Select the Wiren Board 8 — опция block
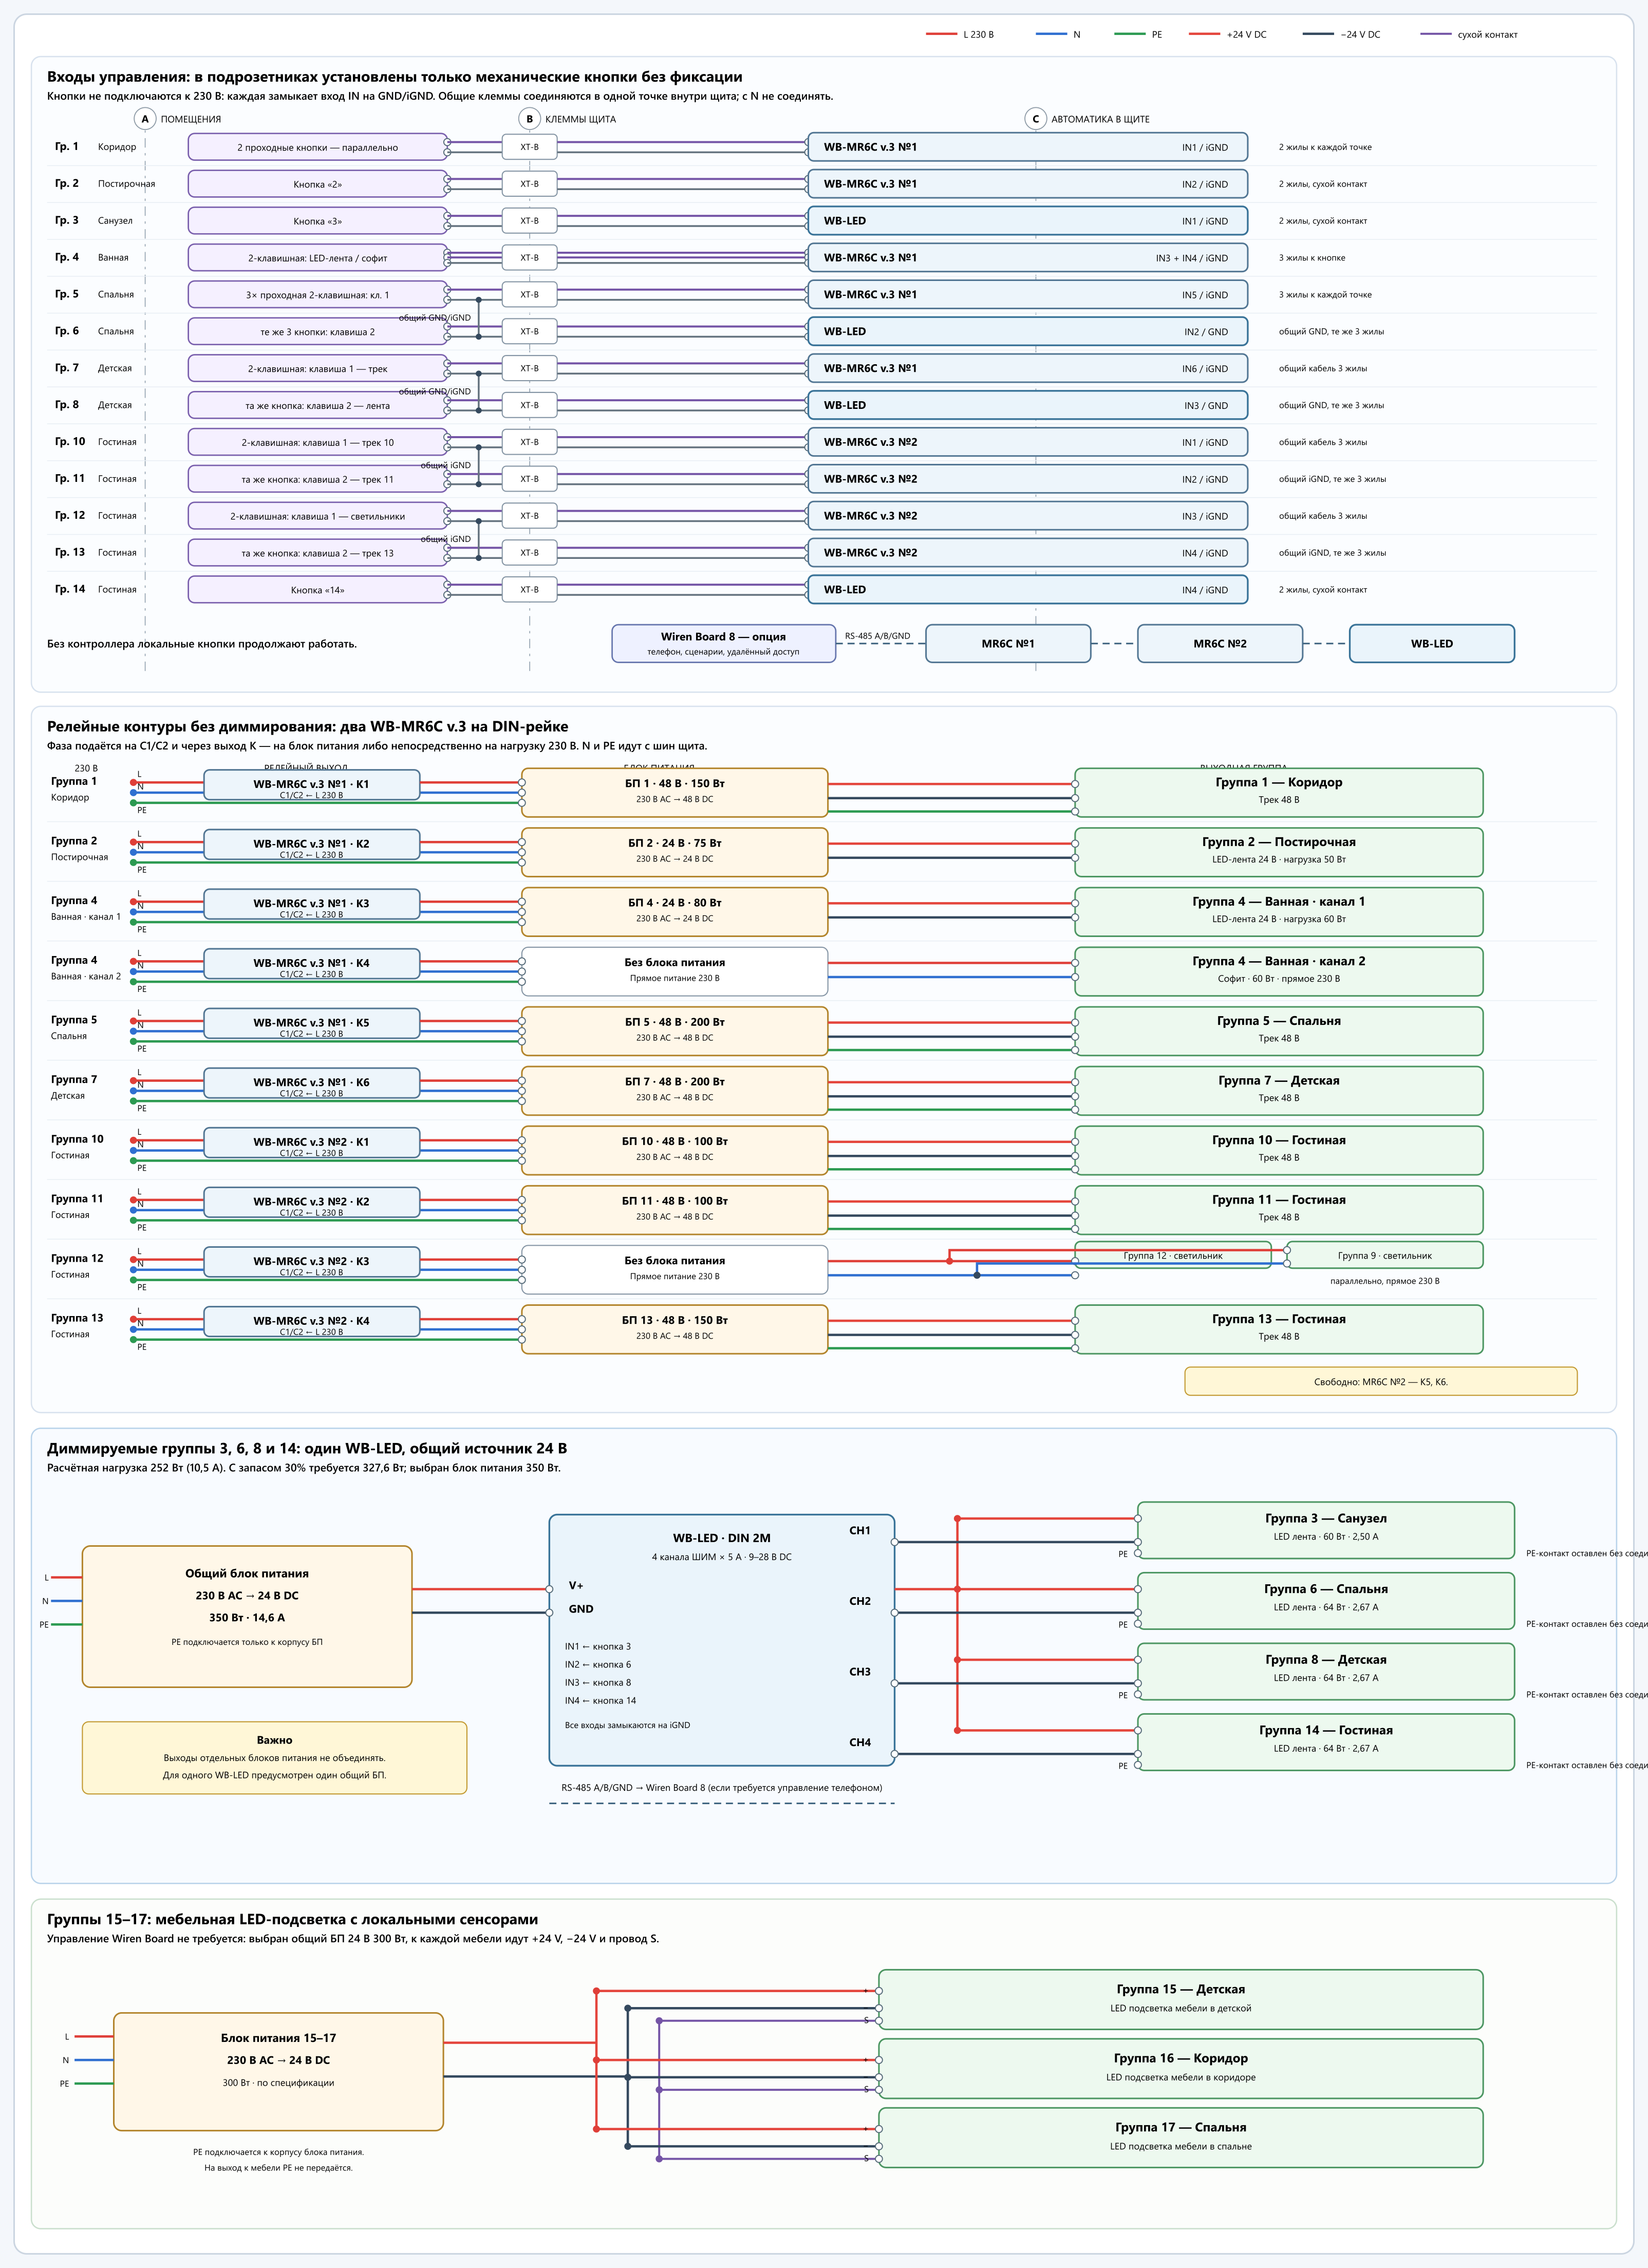The height and width of the screenshot is (2268, 1648). pyautogui.click(x=723, y=643)
